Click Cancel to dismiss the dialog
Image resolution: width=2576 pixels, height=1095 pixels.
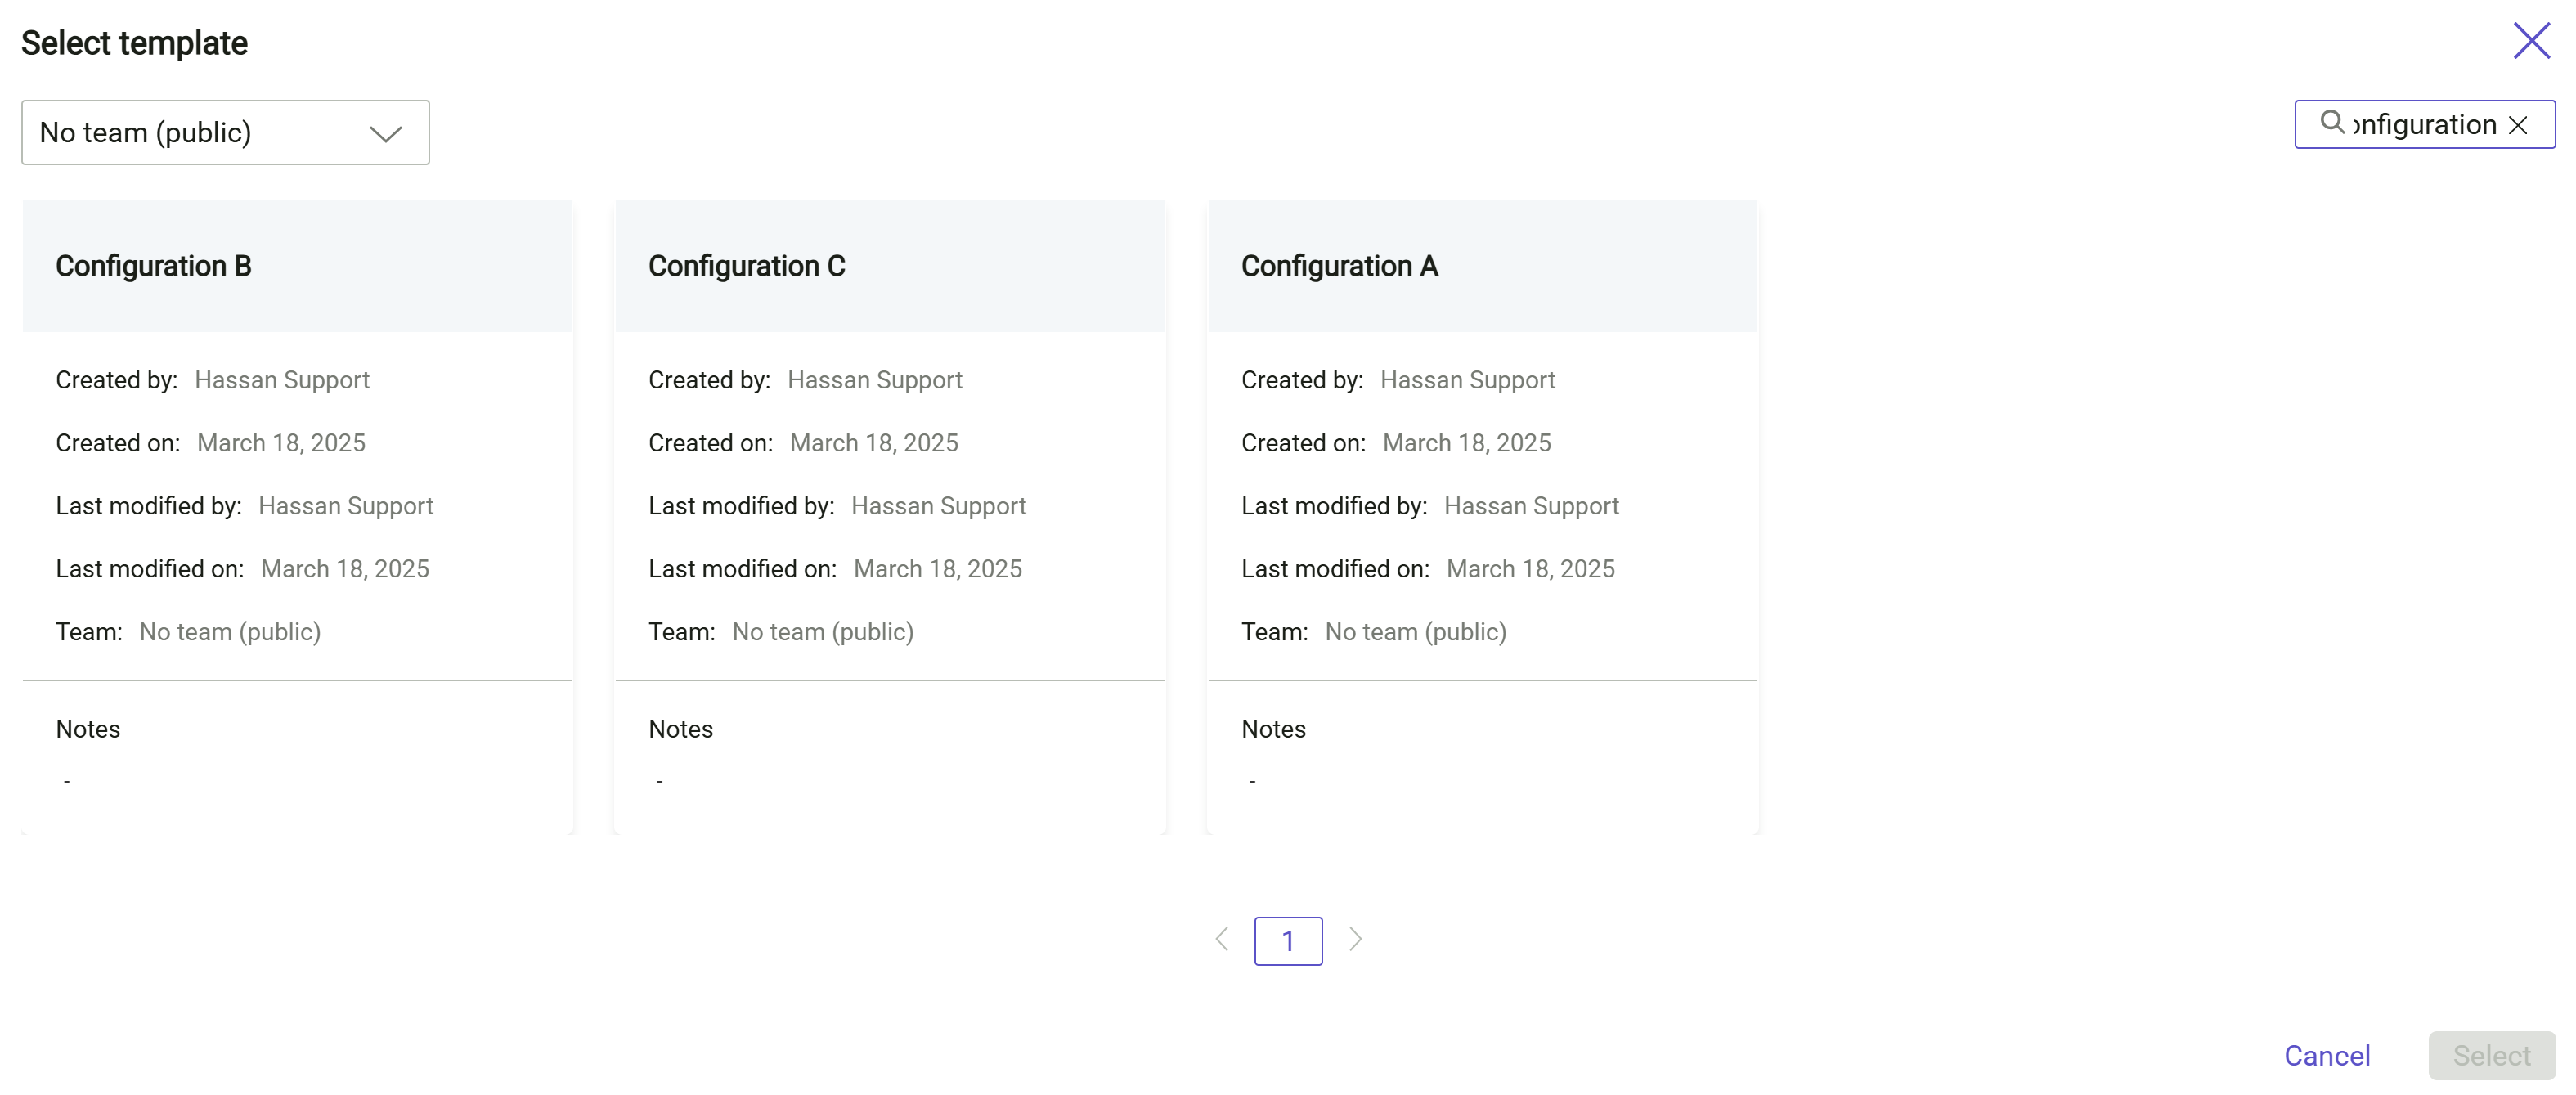point(2327,1055)
